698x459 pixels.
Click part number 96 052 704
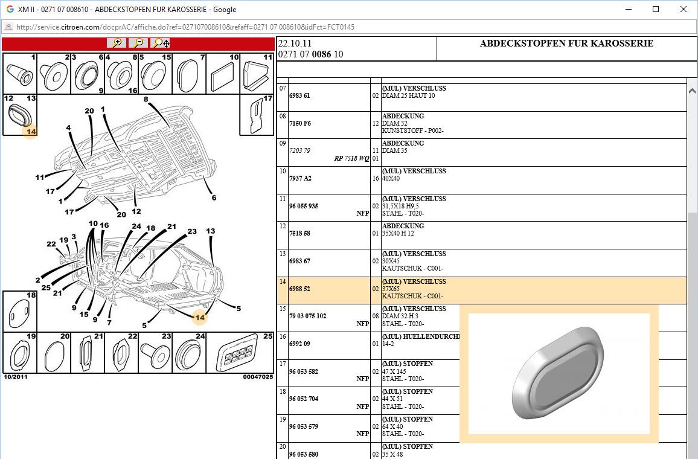[x=304, y=399]
